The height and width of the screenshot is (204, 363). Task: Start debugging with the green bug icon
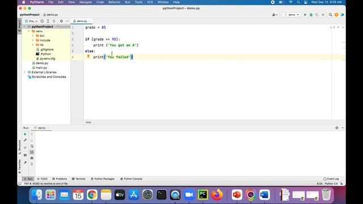point(311,15)
